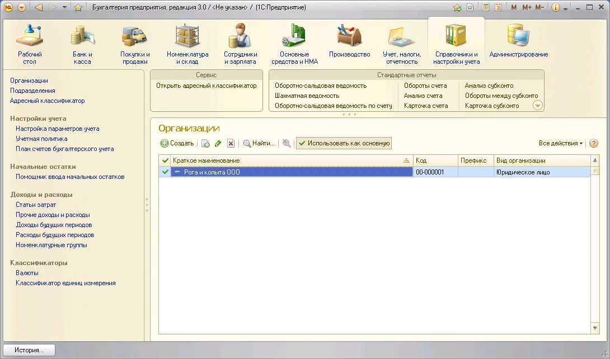Open Анализ субконто report
Screen dimensions: 610x359
(489, 86)
